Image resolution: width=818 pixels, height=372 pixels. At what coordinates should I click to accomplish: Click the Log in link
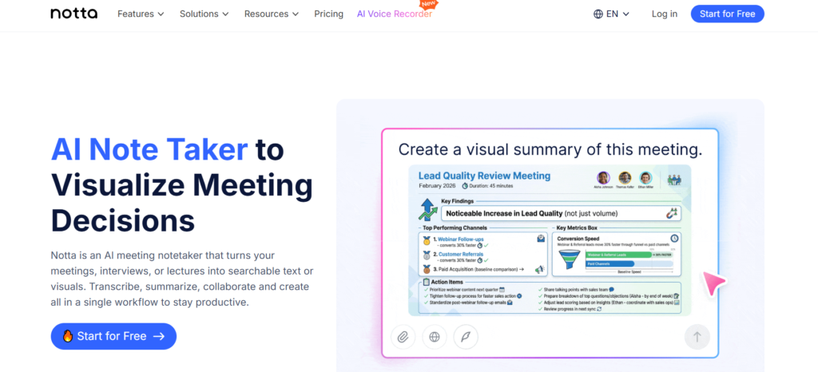coord(665,14)
